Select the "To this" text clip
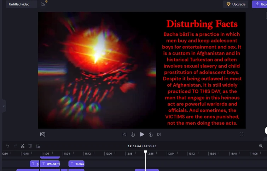The image size is (267, 171). click(x=77, y=164)
